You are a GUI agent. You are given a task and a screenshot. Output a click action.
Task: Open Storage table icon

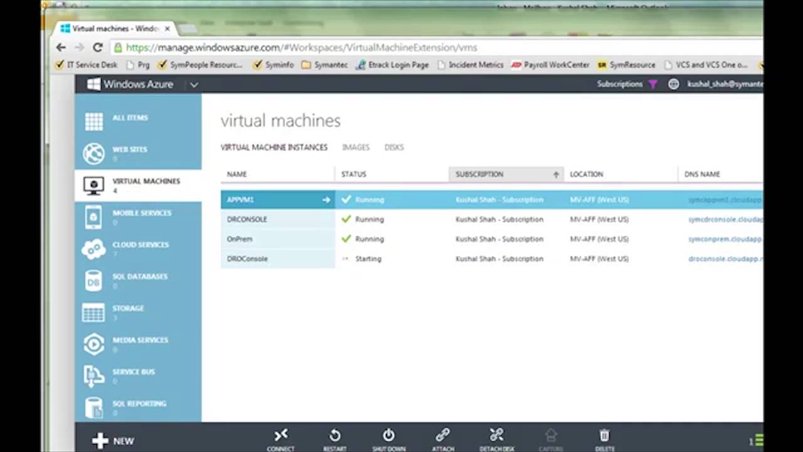(x=93, y=313)
